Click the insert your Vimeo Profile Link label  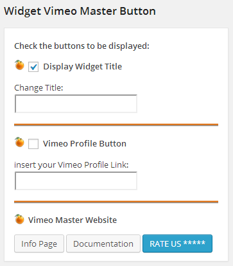point(71,165)
